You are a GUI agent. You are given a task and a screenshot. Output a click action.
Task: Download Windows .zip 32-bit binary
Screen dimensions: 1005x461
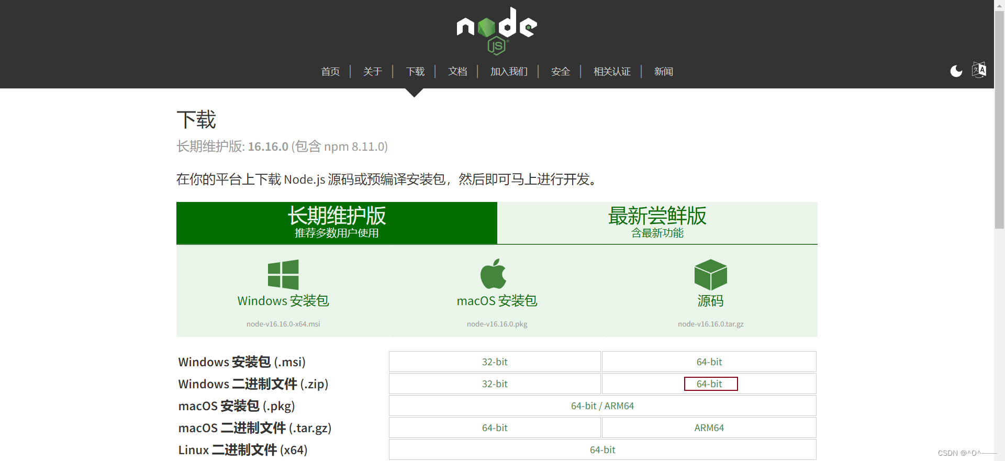pos(495,384)
